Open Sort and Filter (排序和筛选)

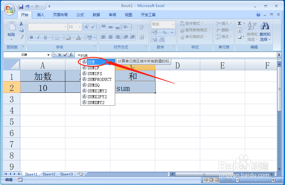(x=252, y=31)
